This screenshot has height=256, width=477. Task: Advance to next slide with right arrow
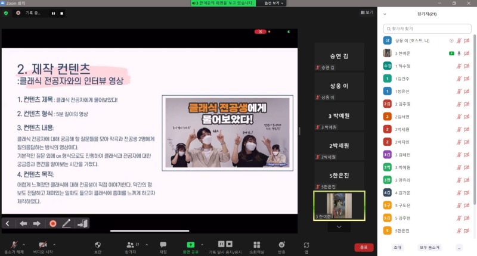pos(37,224)
